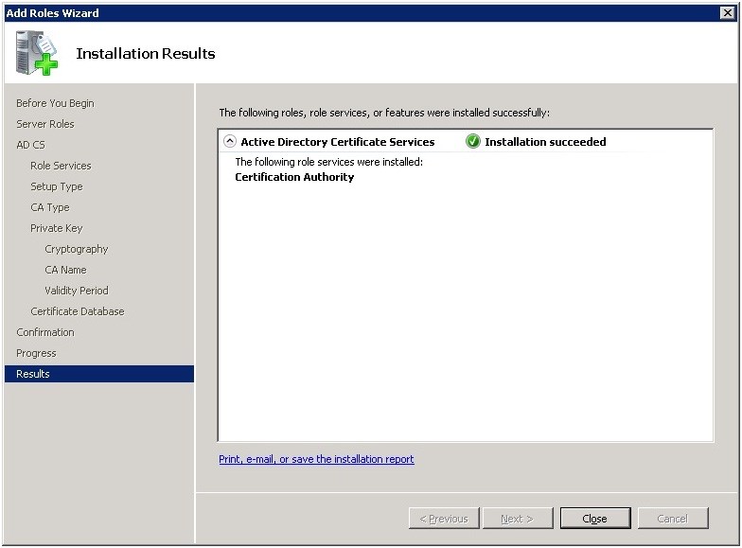Select Setup Type step
Image resolution: width=742 pixels, height=548 pixels.
click(57, 186)
